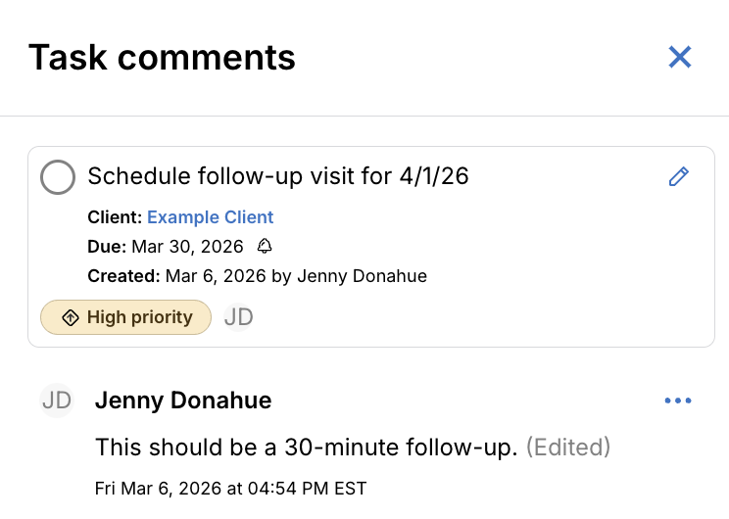729x519 pixels.
Task: Click the 30-minute follow-up comment text
Action: tap(306, 448)
